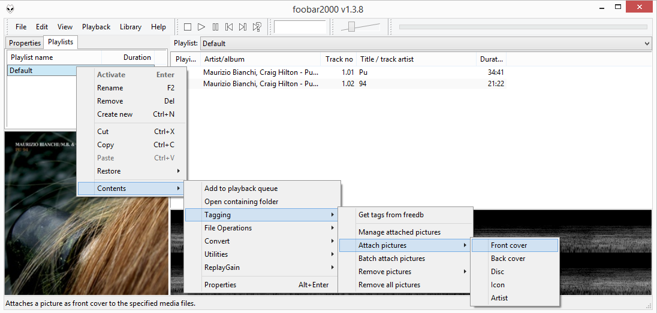The image size is (657, 313).
Task: Open the Help menu
Action: point(158,27)
